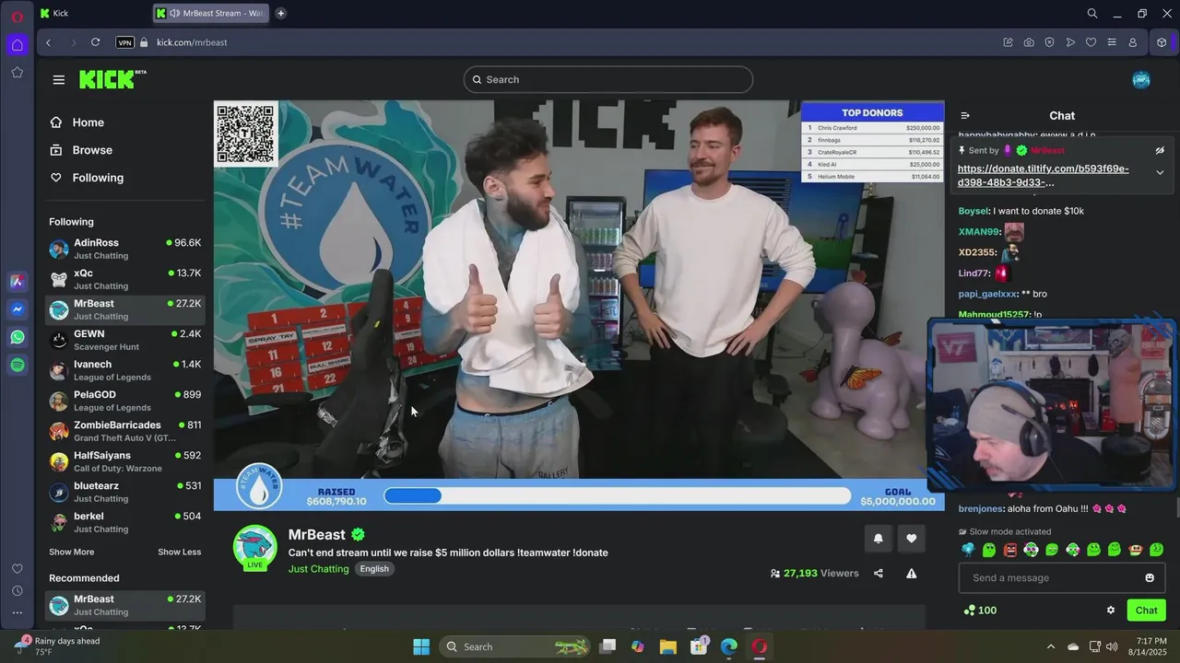Viewport: 1180px width, 663px height.
Task: Report the stream via warning icon
Action: pyautogui.click(x=912, y=573)
